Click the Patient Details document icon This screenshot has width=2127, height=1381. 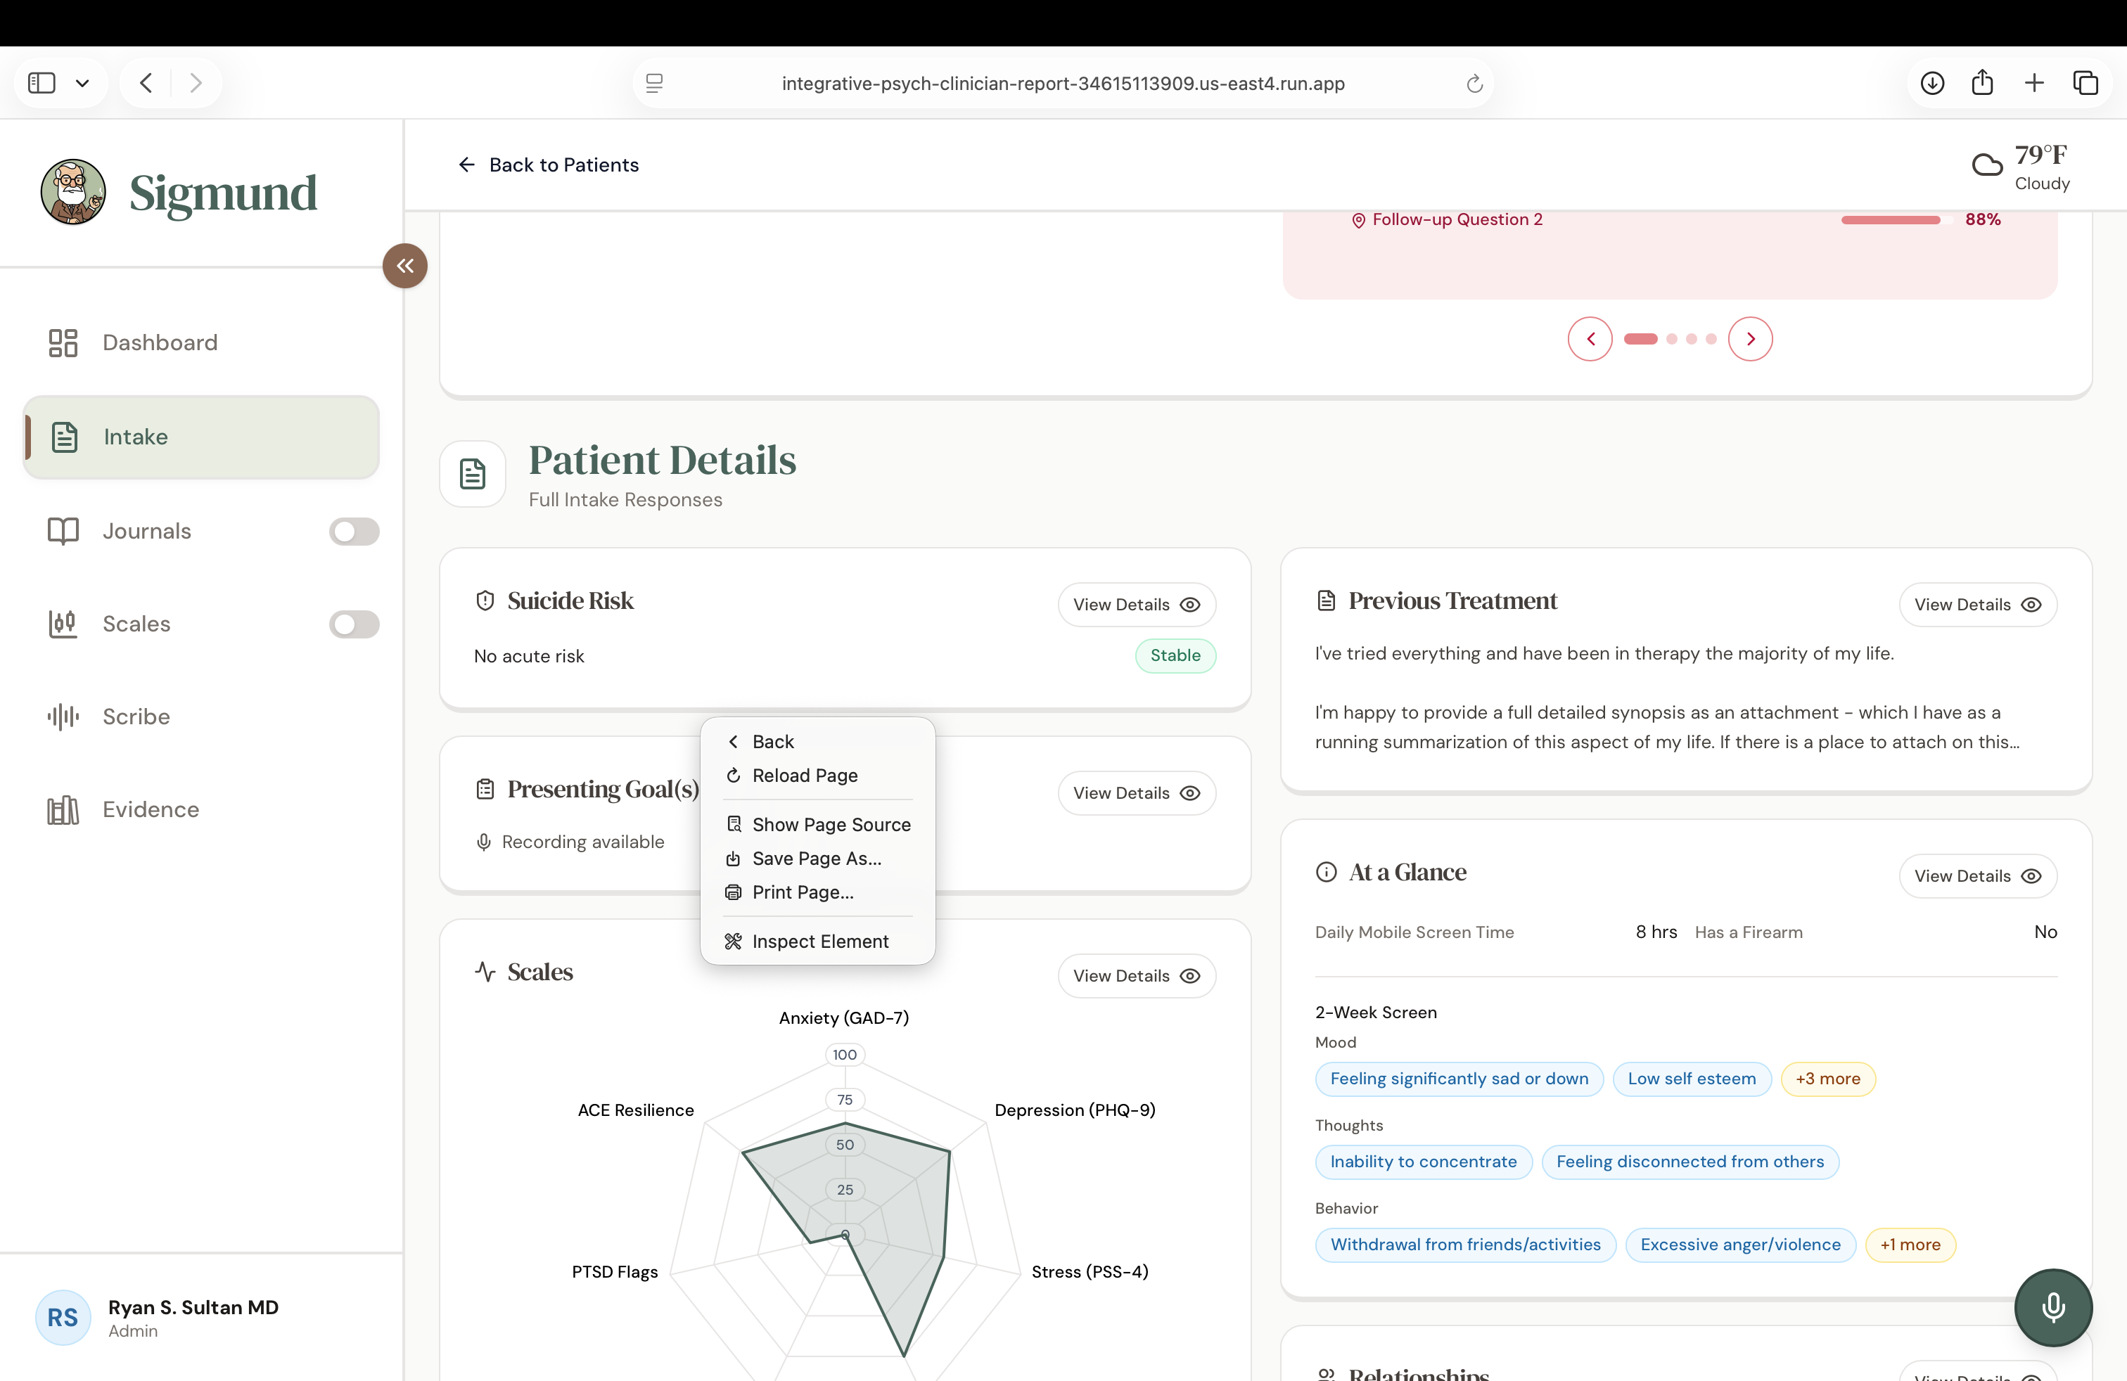473,473
